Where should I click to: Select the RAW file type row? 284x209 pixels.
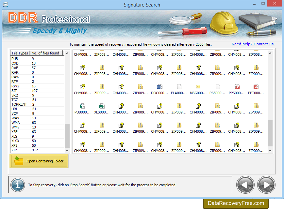pyautogui.click(x=37, y=77)
